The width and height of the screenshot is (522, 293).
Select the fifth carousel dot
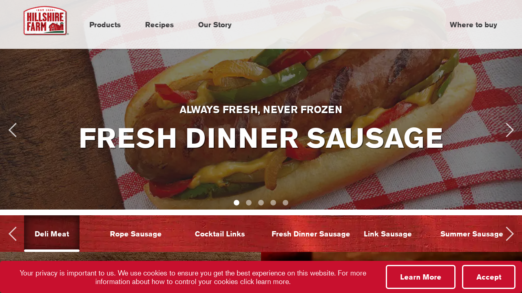285,203
